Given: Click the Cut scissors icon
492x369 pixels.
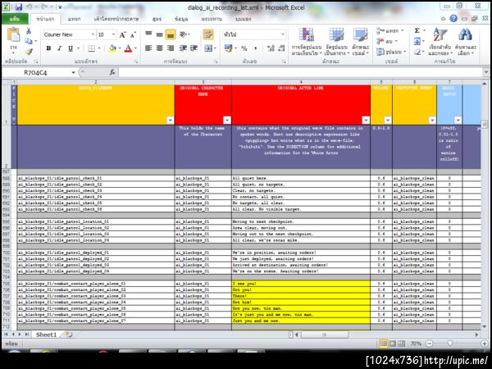Looking at the screenshot, I should [x=29, y=31].
